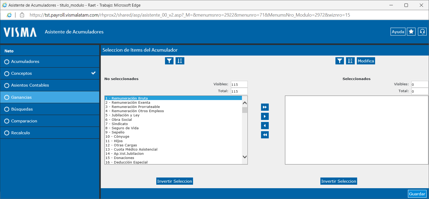Click the Seleccionados Total field
Image resolution: width=429 pixels, height=199 pixels.
[420, 91]
